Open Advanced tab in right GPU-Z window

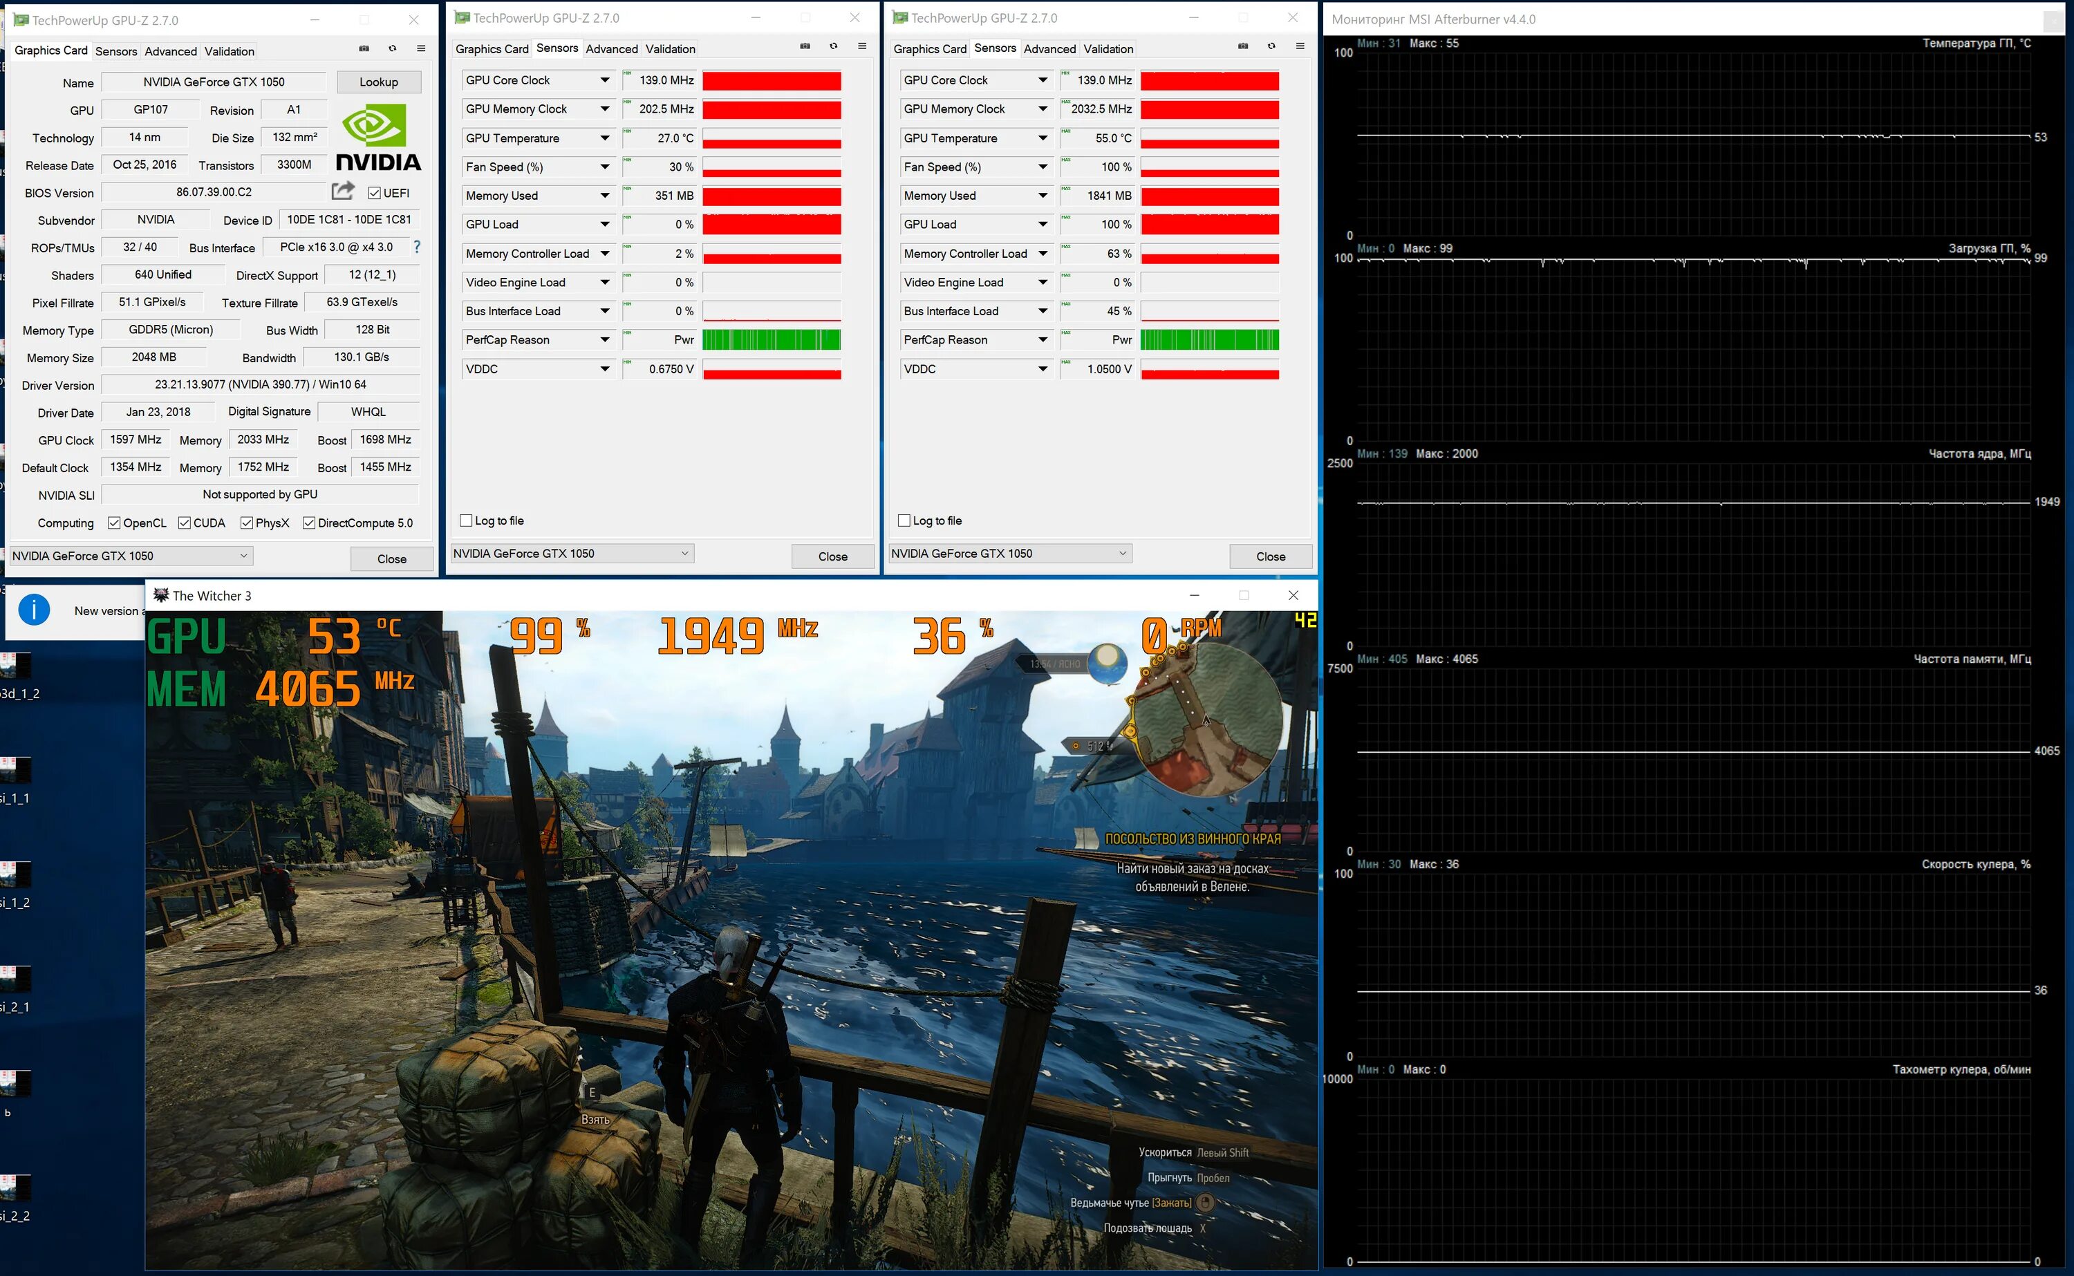coord(1049,49)
